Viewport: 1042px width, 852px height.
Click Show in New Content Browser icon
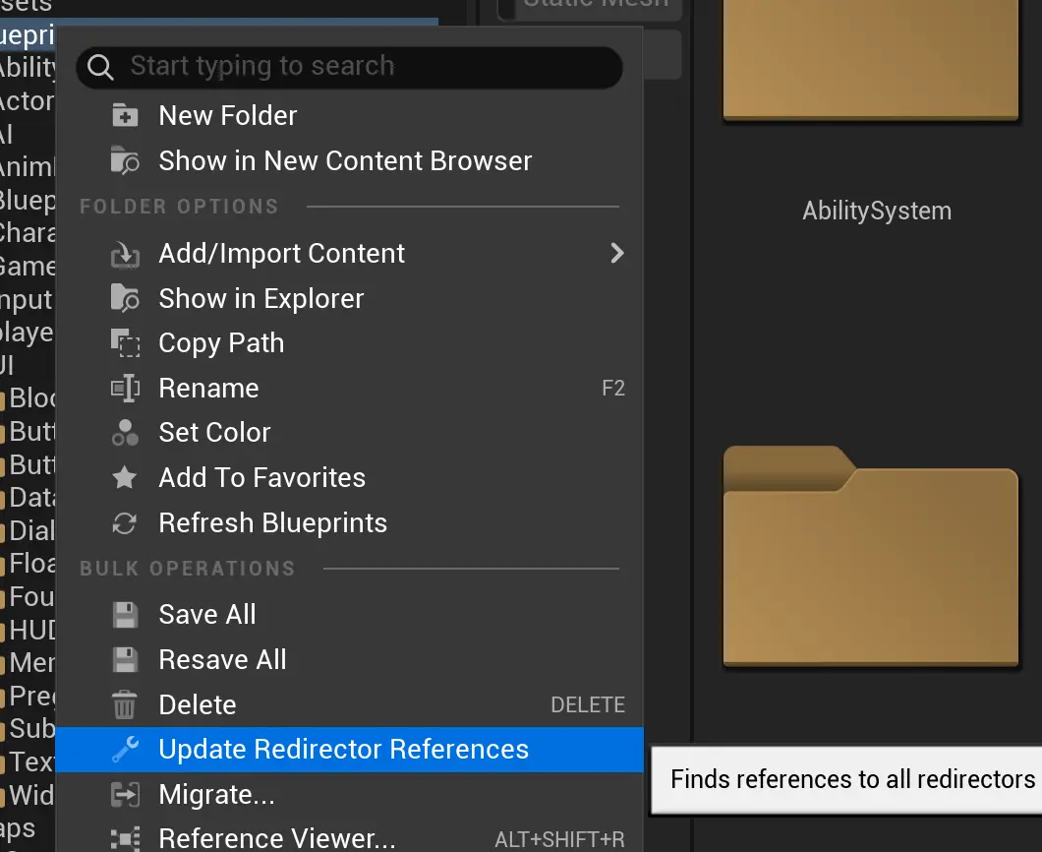[x=125, y=161]
